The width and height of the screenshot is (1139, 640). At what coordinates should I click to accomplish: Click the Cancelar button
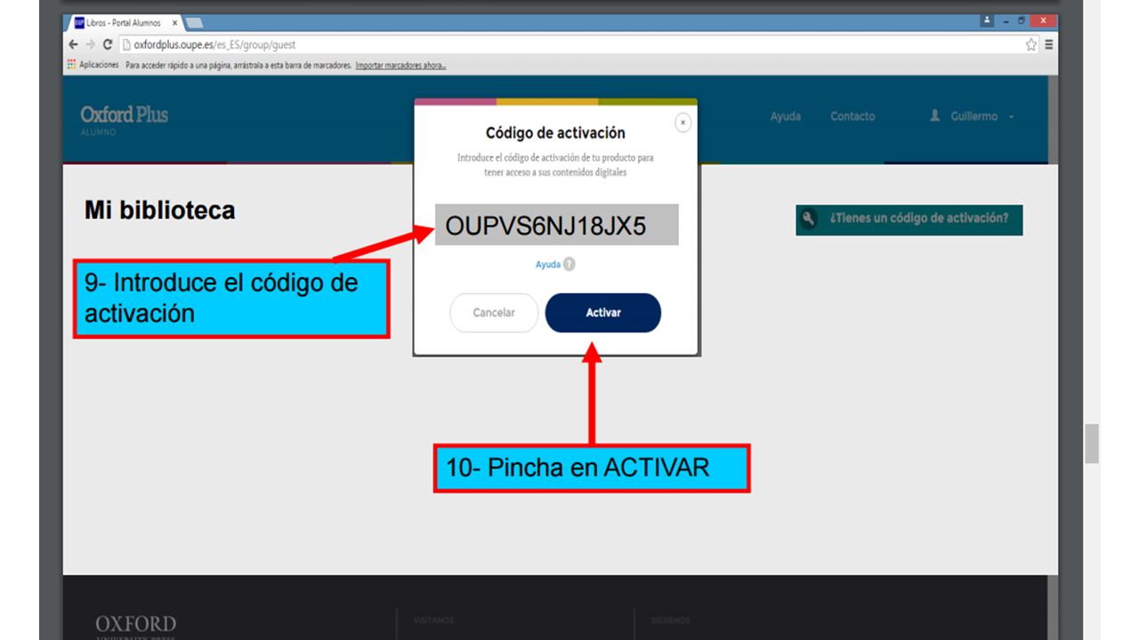pyautogui.click(x=494, y=313)
